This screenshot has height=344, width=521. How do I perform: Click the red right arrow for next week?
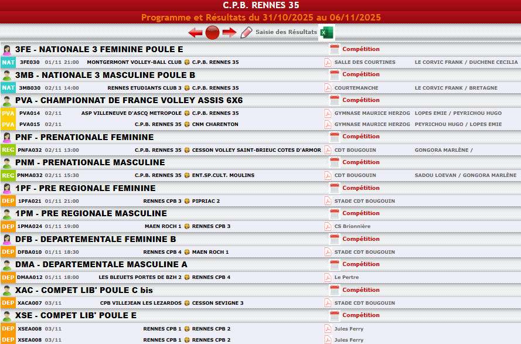[x=229, y=33]
